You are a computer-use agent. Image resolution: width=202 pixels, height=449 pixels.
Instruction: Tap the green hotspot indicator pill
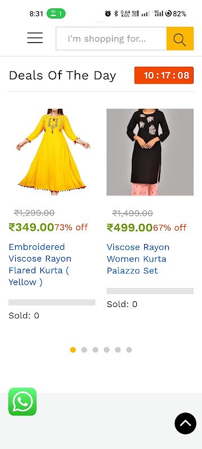[56, 13]
